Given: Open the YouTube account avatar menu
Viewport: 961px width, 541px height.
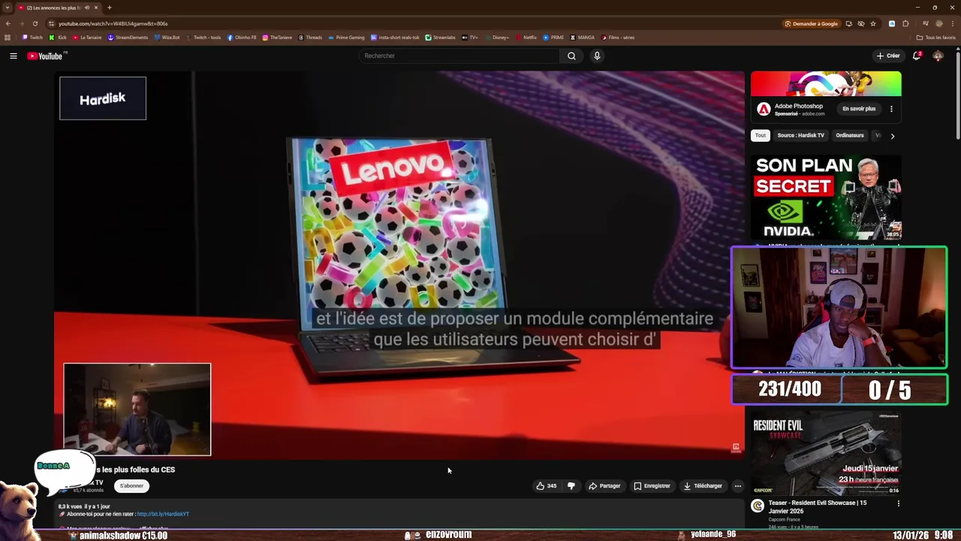Looking at the screenshot, I should point(938,56).
